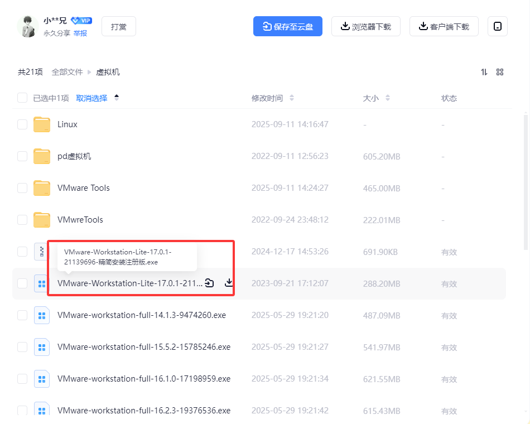
Task: Click the VMwreTools folder icon
Action: (42, 219)
